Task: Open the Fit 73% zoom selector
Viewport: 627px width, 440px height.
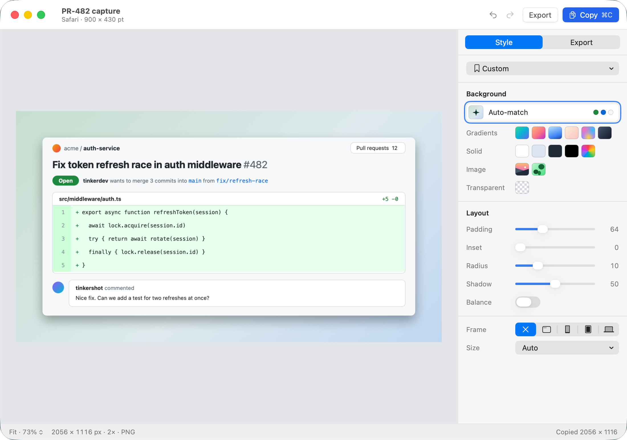Action: [26, 432]
